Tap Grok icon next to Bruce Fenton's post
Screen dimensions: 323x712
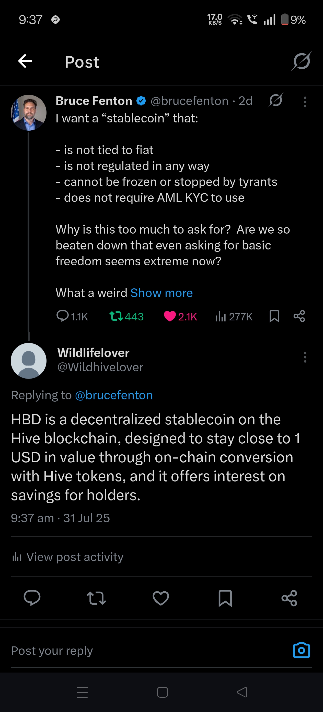275,100
